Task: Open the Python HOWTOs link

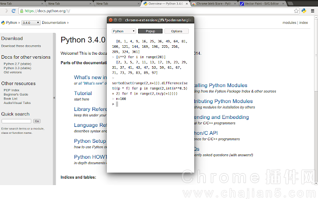Action: point(90,157)
